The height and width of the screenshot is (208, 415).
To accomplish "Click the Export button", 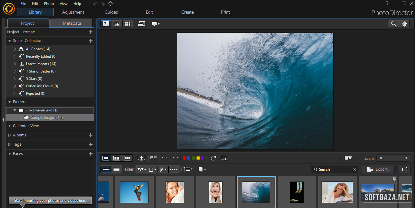I will 378,169.
